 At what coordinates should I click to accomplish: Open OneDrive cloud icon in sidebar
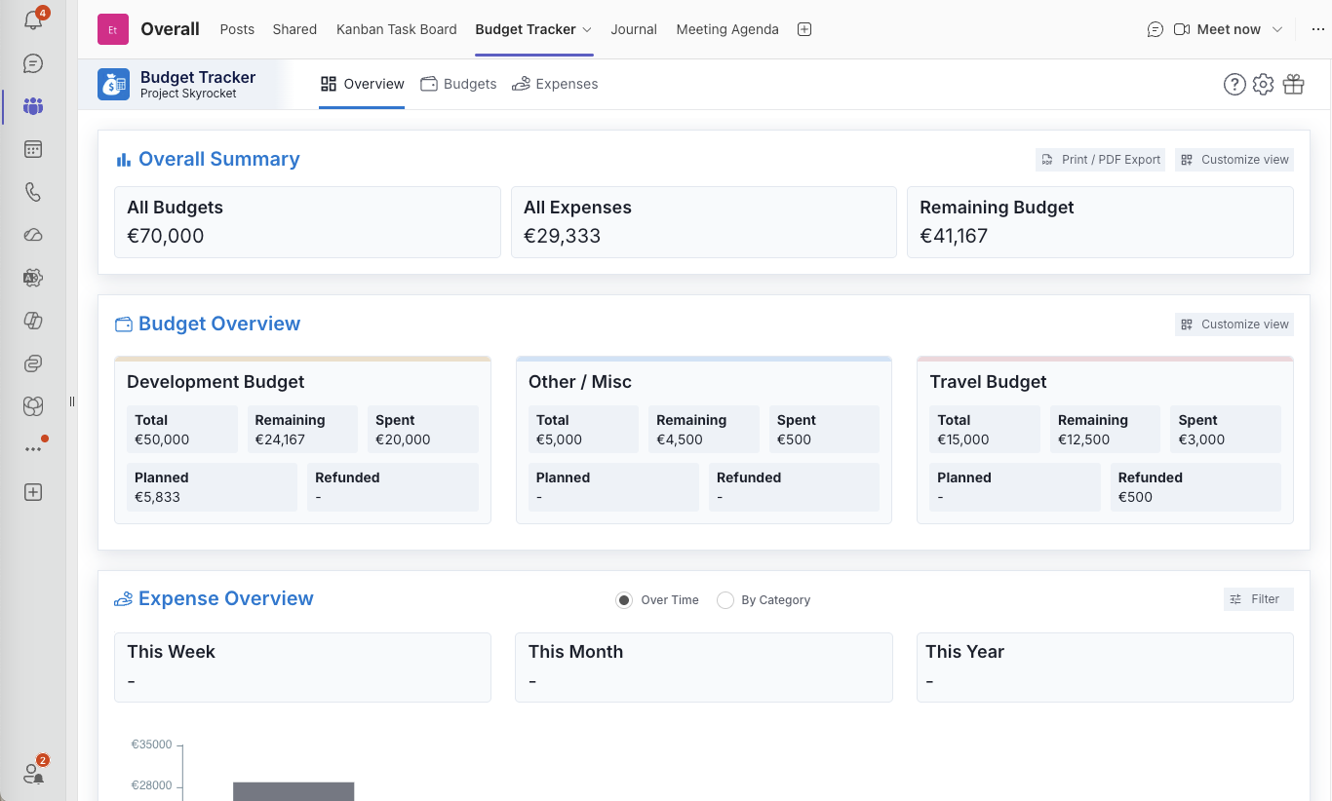pos(33,235)
